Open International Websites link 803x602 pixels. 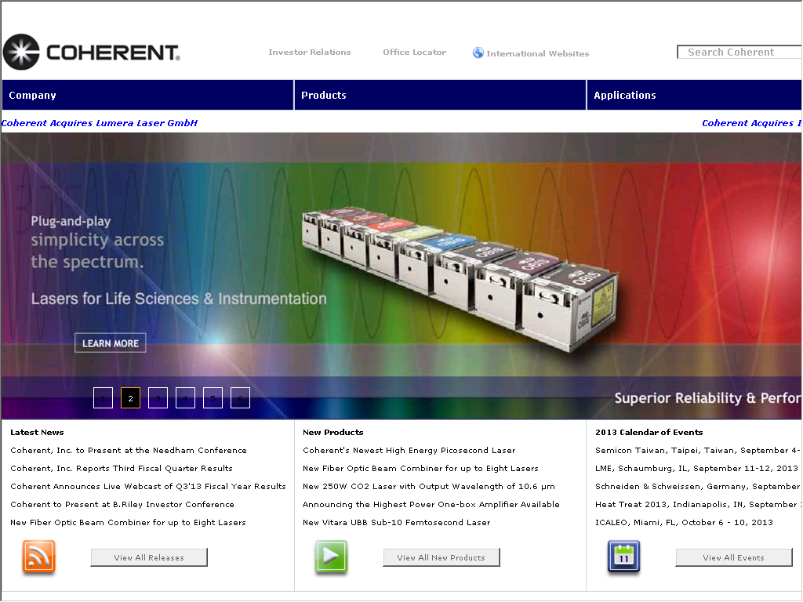click(537, 53)
